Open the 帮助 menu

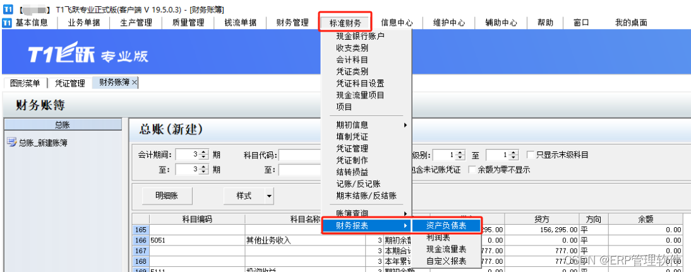(x=546, y=23)
